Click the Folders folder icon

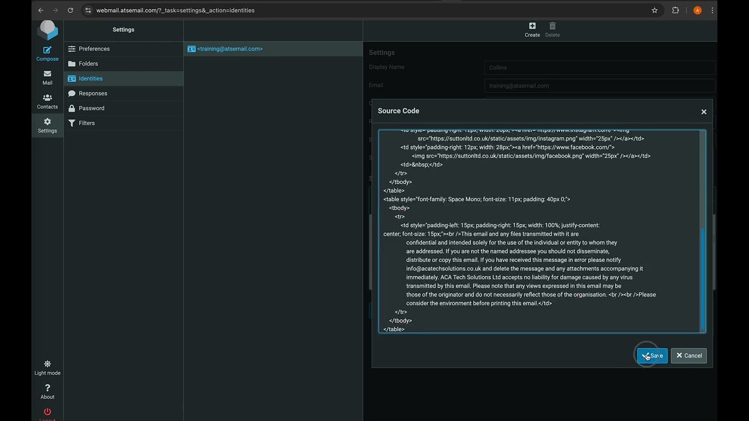coord(72,64)
